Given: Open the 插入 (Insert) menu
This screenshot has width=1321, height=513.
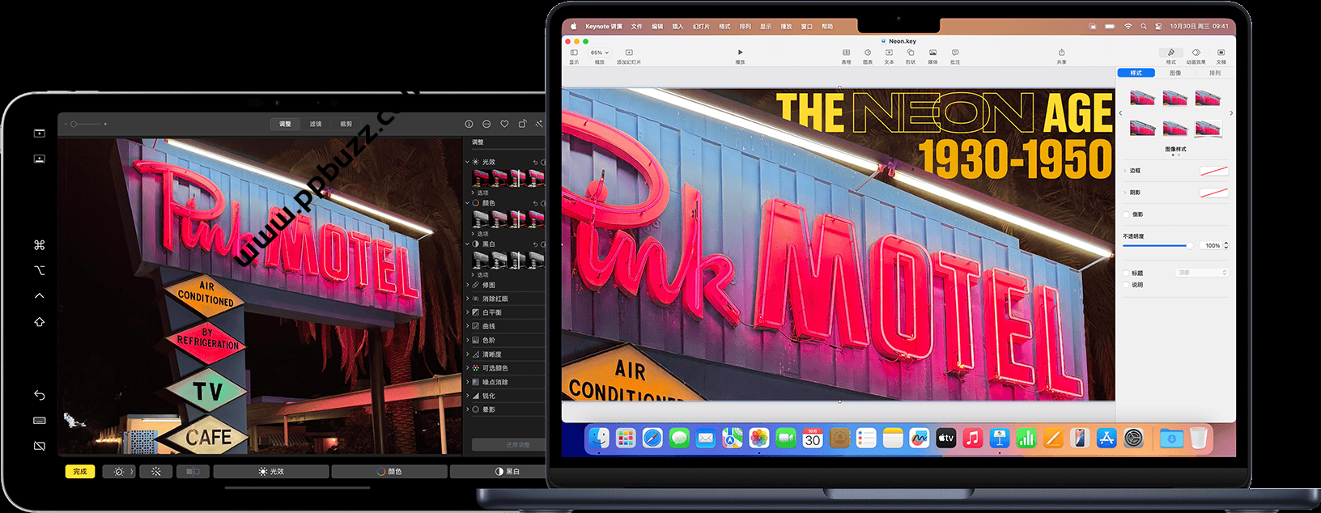Looking at the screenshot, I should (677, 26).
